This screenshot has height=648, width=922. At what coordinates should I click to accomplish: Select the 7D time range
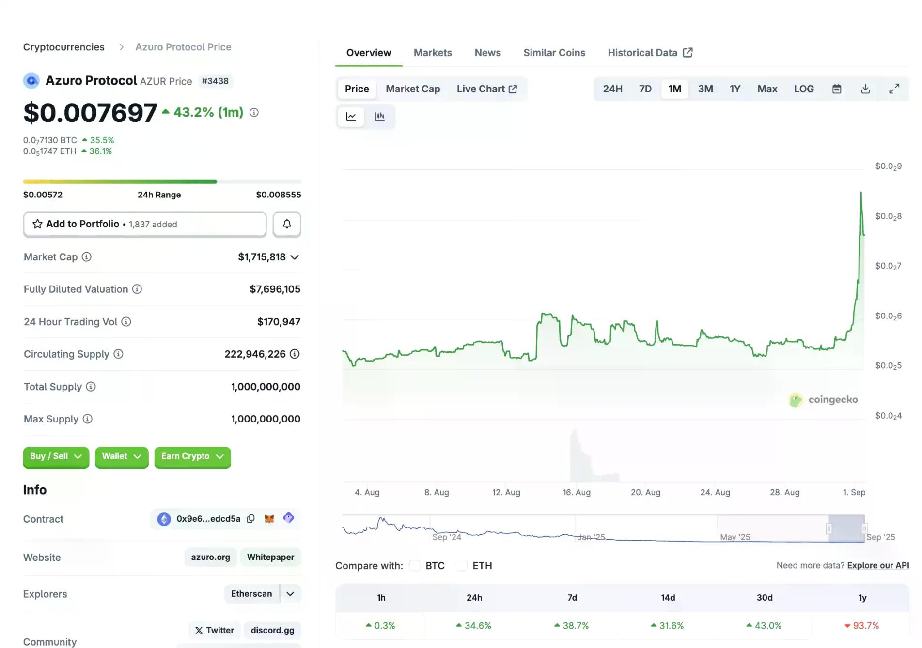click(x=645, y=89)
